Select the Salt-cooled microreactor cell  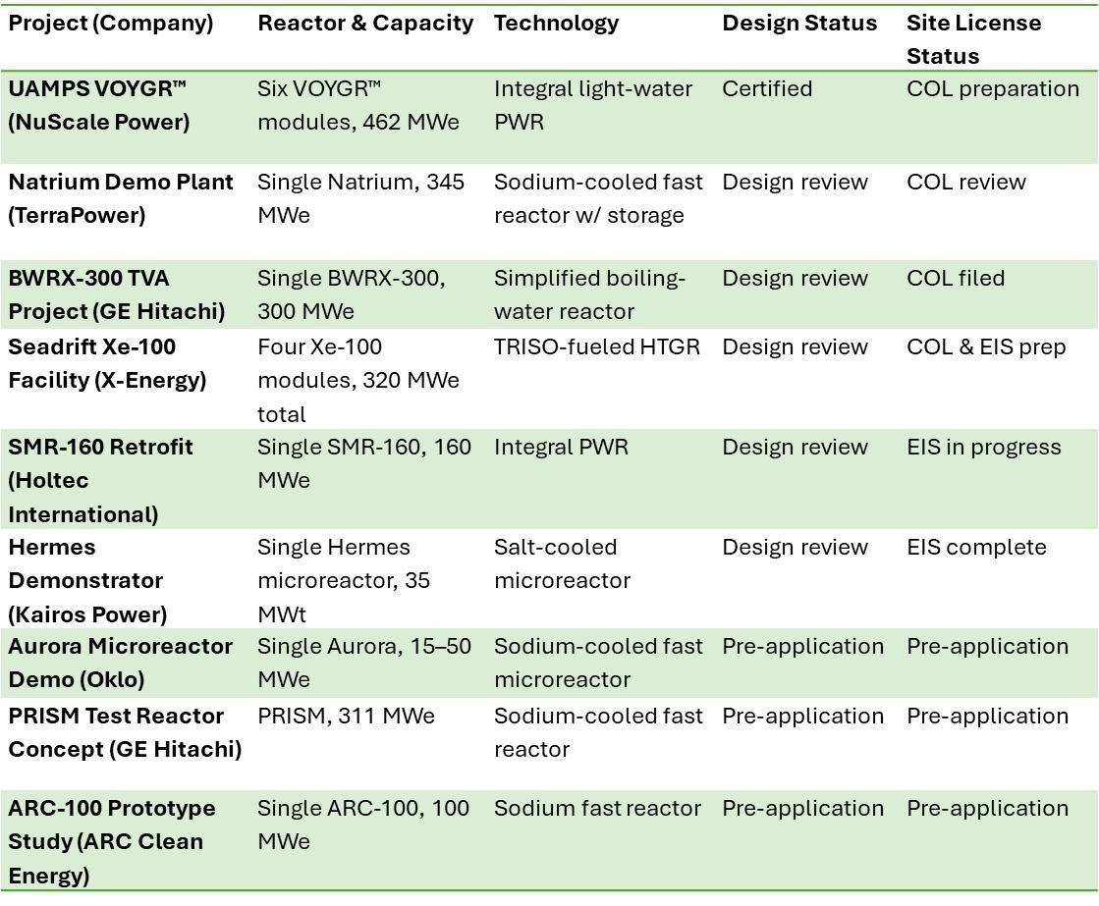point(562,563)
